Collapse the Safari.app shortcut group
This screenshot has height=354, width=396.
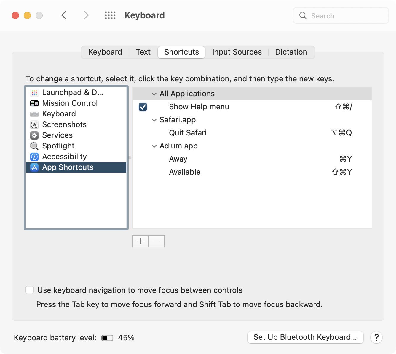click(x=154, y=120)
